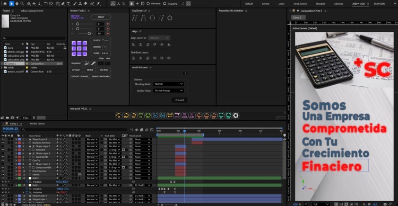Open the Anchor Point dropdown
Viewport: 398px width, 206px height.
pyautogui.click(x=169, y=91)
